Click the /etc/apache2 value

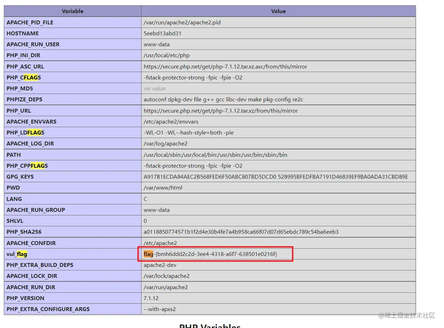160,243
